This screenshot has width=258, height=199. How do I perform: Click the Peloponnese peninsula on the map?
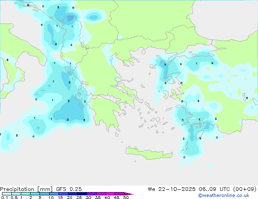106,112
